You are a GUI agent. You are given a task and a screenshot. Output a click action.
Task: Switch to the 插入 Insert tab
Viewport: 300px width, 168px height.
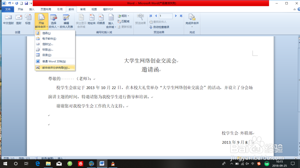click(x=32, y=9)
